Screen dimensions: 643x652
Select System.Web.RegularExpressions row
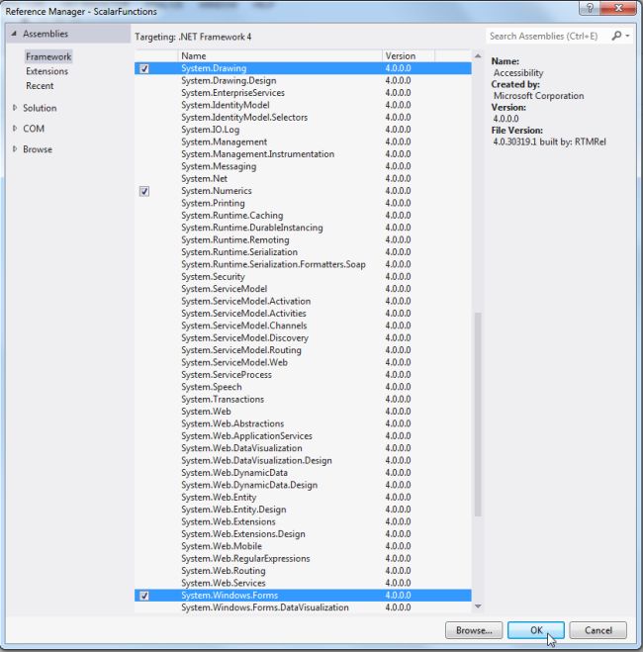(x=303, y=558)
